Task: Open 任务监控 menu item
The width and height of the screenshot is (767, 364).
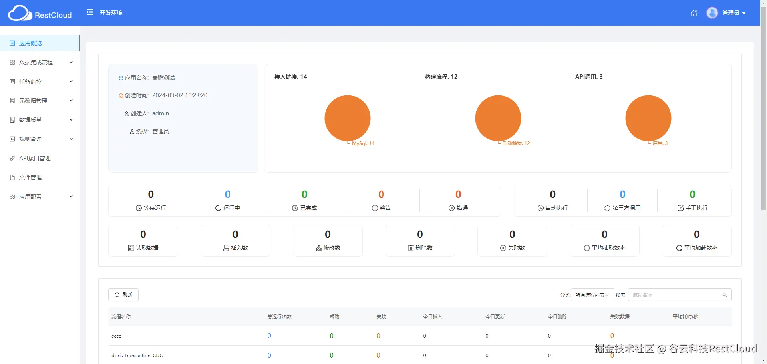Action: click(x=40, y=82)
